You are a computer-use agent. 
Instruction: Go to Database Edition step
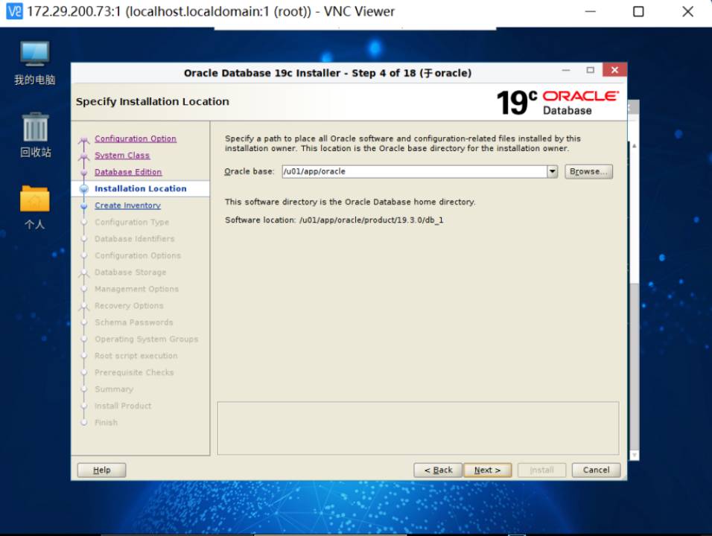coord(128,172)
